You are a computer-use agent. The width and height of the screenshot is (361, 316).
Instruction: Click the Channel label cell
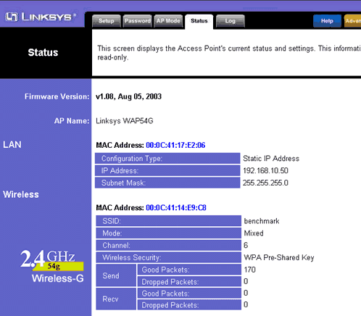pos(168,245)
